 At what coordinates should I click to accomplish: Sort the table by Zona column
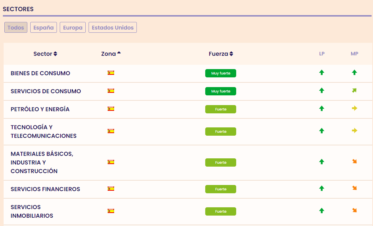pyautogui.click(x=111, y=54)
